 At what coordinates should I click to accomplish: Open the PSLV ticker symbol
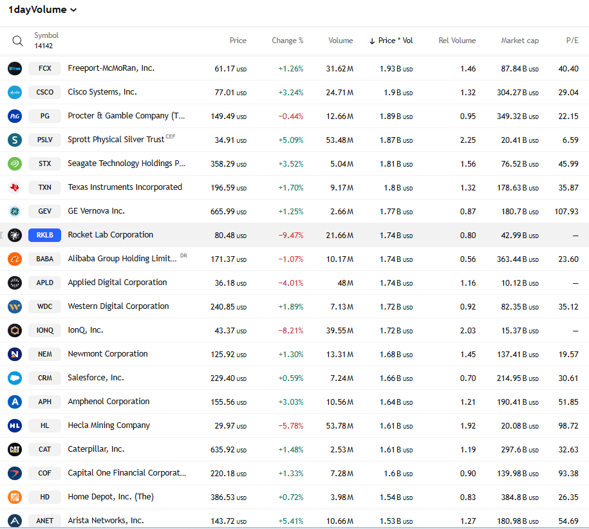tap(44, 140)
